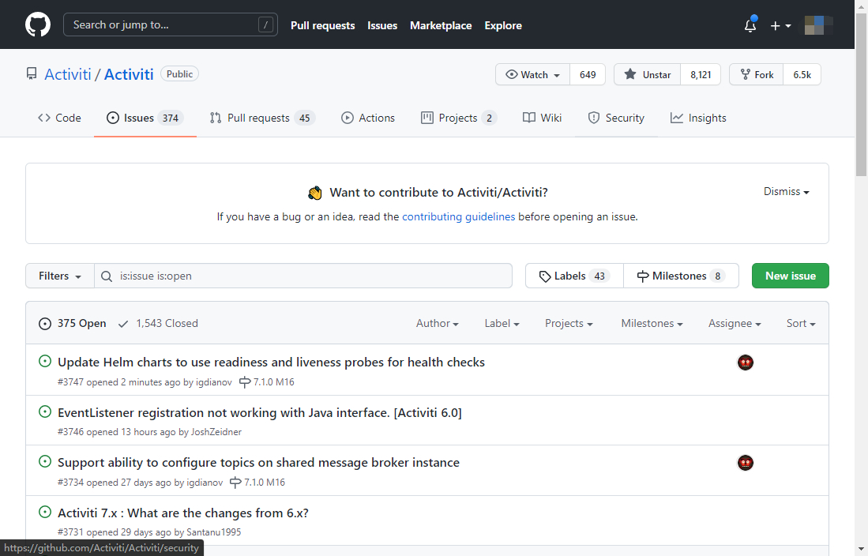Open the Pull requests repository tab
Screen dimensions: 868x556
click(262, 118)
